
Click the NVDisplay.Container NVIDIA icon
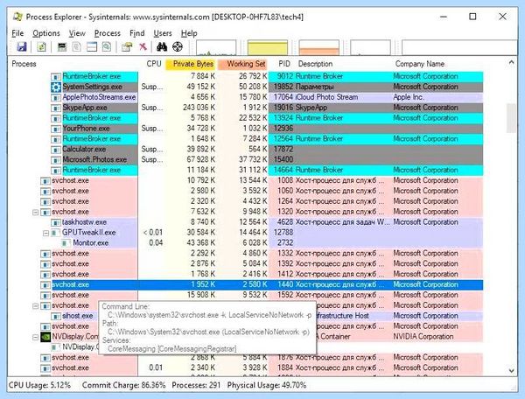[45, 337]
